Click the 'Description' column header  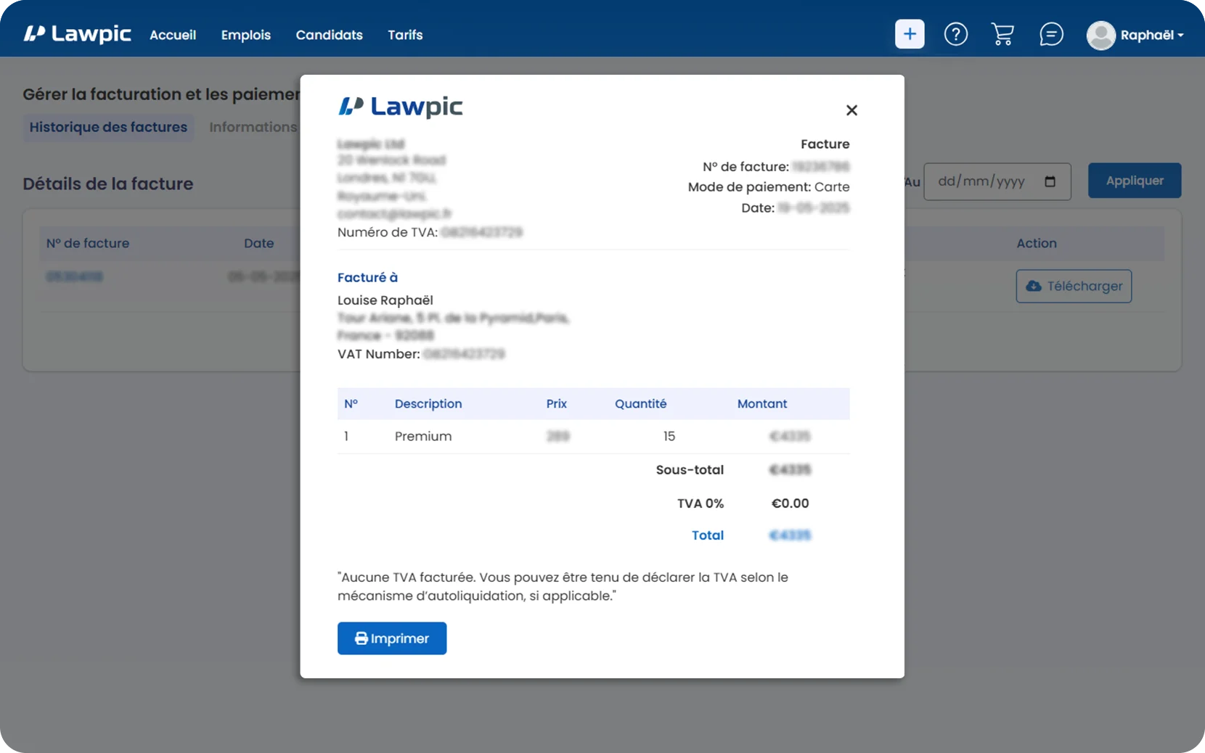pyautogui.click(x=428, y=404)
